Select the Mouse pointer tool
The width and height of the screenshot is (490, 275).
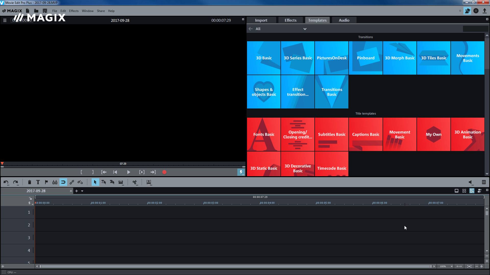click(95, 182)
